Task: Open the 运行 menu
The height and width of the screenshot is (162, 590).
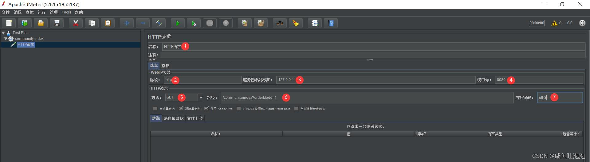Action: (x=41, y=12)
